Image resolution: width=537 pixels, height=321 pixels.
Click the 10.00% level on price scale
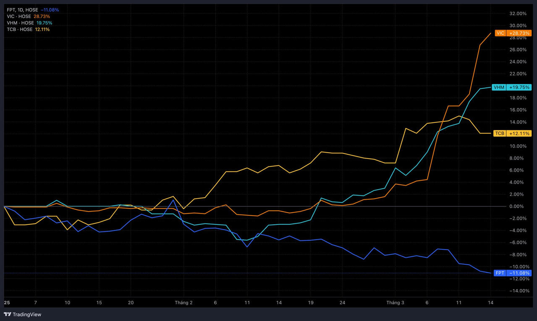click(x=518, y=146)
